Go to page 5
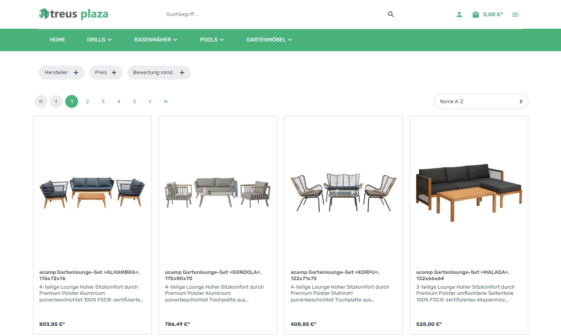The width and height of the screenshot is (561, 336). (134, 101)
